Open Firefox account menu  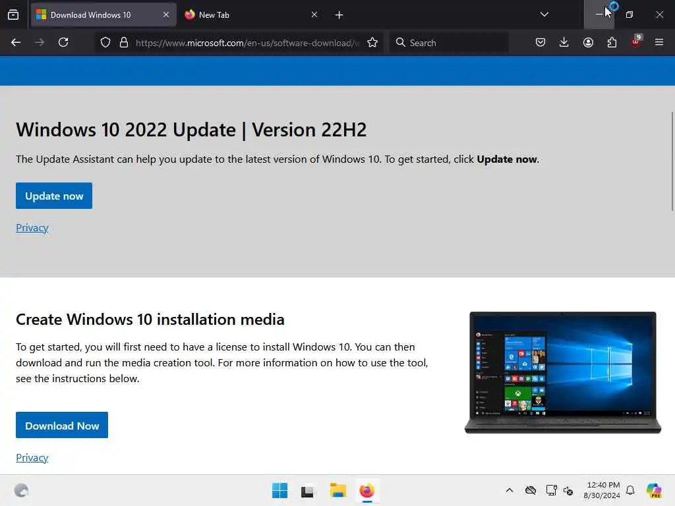tap(588, 43)
